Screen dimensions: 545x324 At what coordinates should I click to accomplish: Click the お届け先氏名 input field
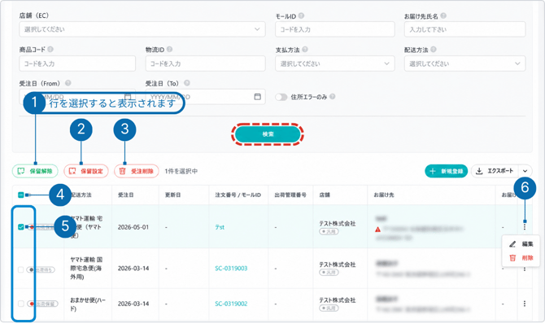coord(464,29)
